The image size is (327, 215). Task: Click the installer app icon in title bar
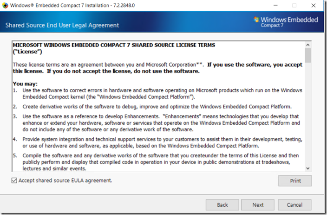[x=5, y=6]
